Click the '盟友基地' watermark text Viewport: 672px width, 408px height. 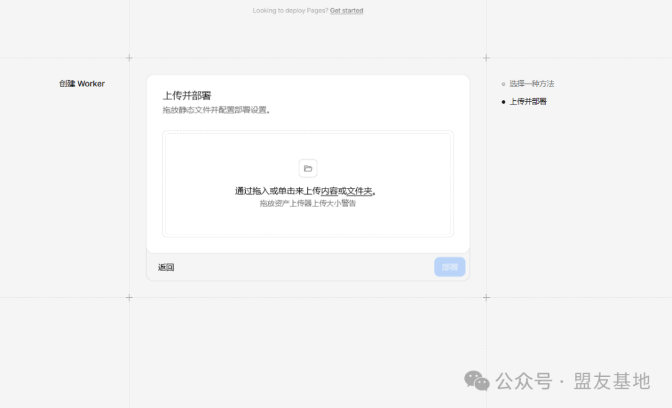[612, 381]
